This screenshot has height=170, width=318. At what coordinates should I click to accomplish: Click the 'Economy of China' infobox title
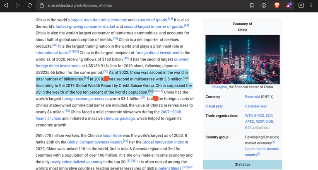point(243,27)
